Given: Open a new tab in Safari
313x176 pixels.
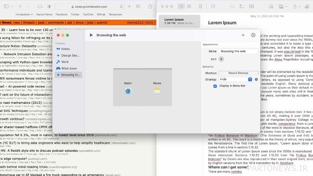Looking at the screenshot, I should click(129, 6).
